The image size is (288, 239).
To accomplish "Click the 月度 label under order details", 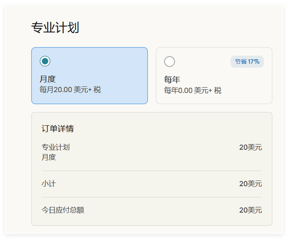I will click(49, 157).
